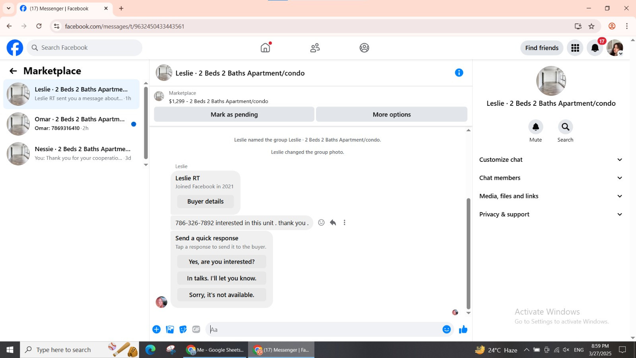Image resolution: width=636 pixels, height=358 pixels.
Task: Click the Windows taskbar search box
Action: (79, 350)
